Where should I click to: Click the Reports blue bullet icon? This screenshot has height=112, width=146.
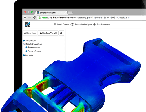click(24, 55)
